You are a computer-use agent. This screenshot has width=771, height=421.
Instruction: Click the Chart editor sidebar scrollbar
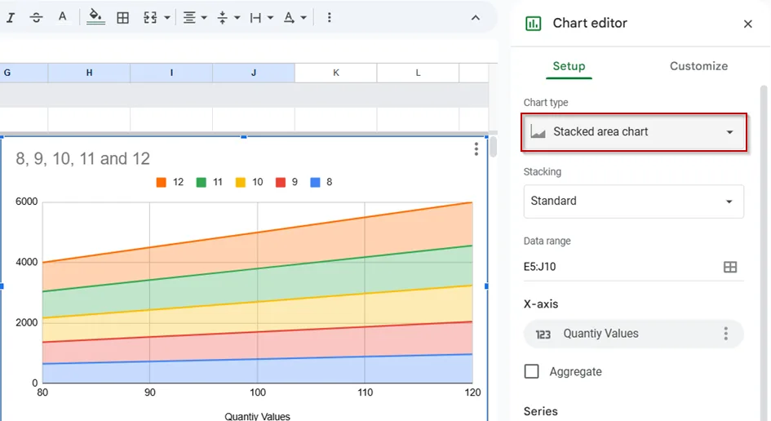coord(764,252)
